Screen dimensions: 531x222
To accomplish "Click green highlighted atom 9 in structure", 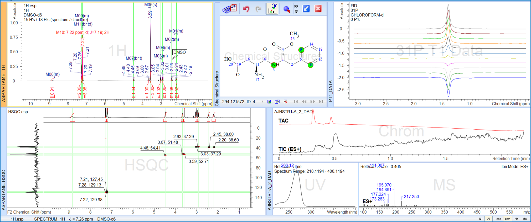I will [x=301, y=49].
